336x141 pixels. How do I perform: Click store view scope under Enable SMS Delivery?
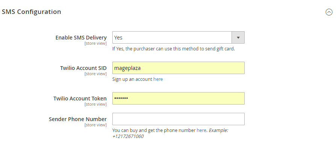(x=95, y=43)
